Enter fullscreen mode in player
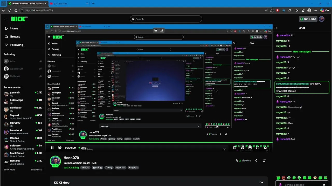The height and width of the screenshot is (186, 332). click(x=258, y=148)
